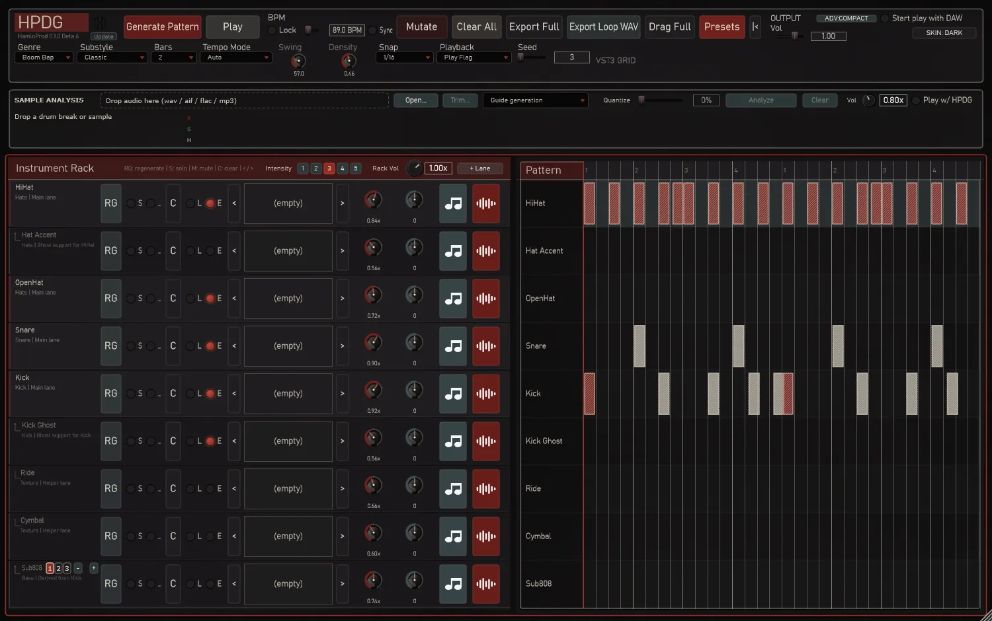Open the Guide generation dropdown
The height and width of the screenshot is (621, 992).
(x=536, y=100)
